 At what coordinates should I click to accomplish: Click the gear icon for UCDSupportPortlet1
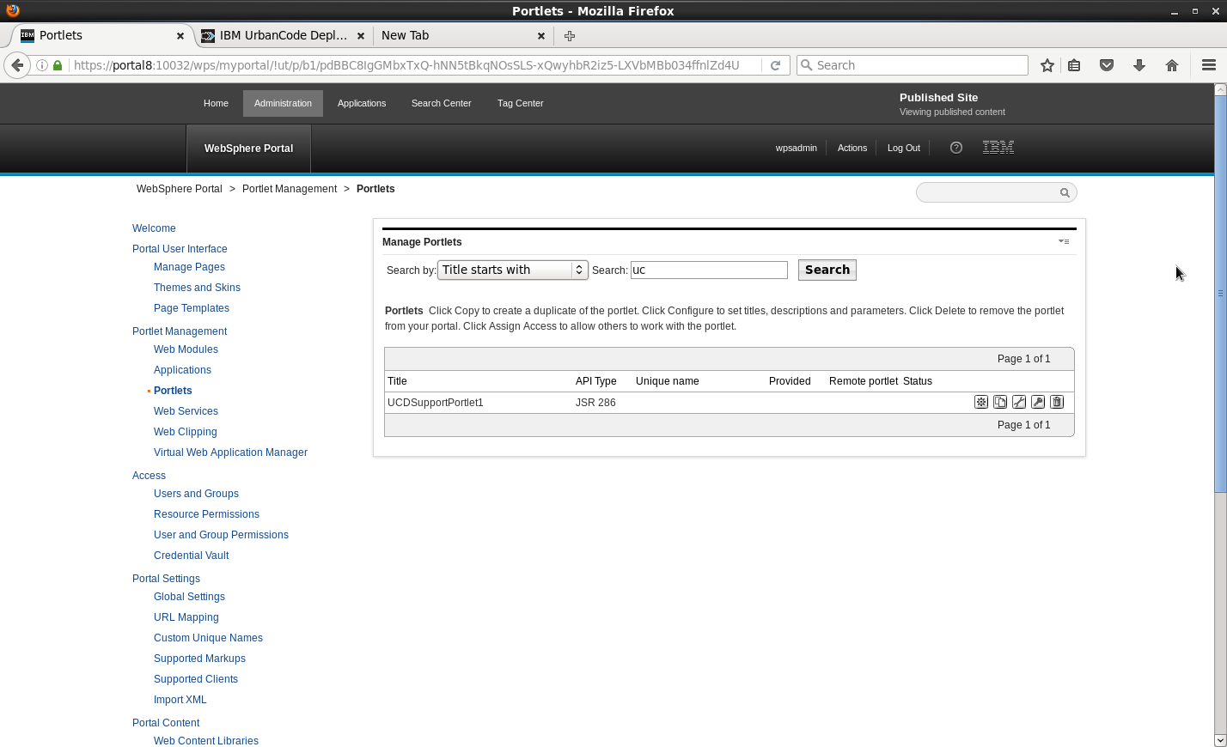coord(981,402)
